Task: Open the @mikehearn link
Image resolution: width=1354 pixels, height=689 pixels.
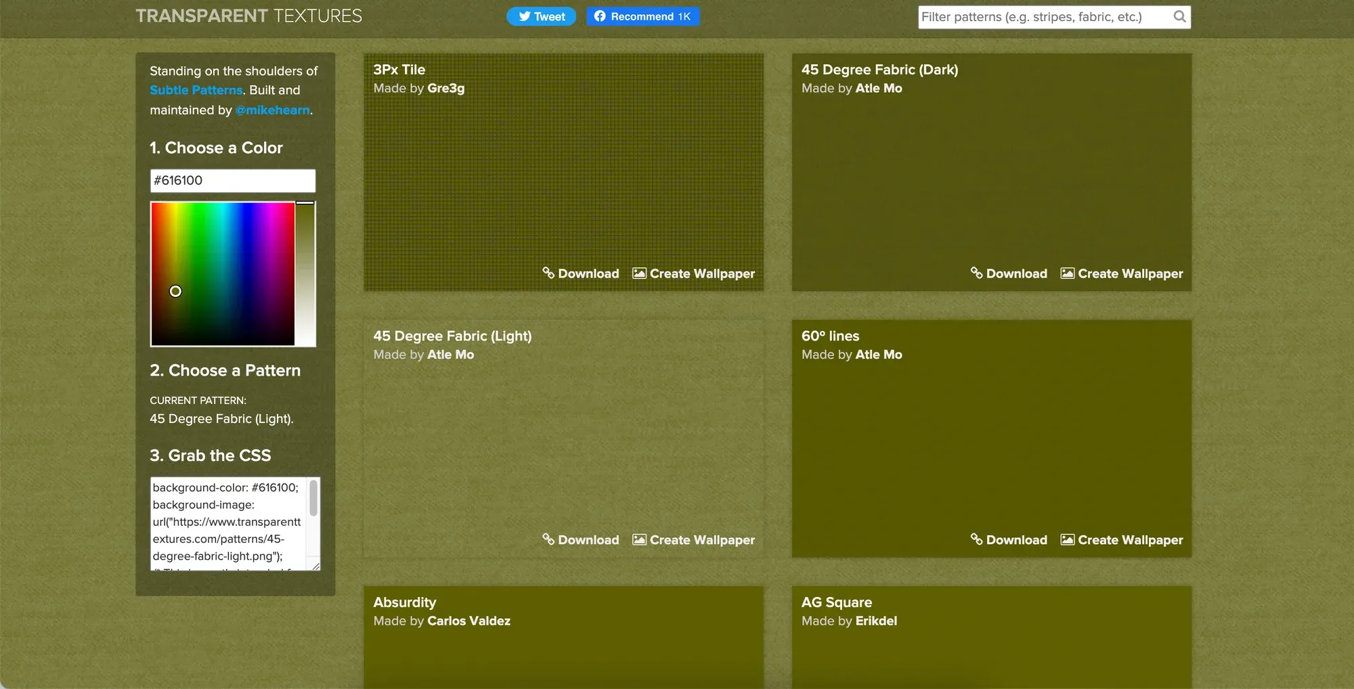Action: point(273,110)
